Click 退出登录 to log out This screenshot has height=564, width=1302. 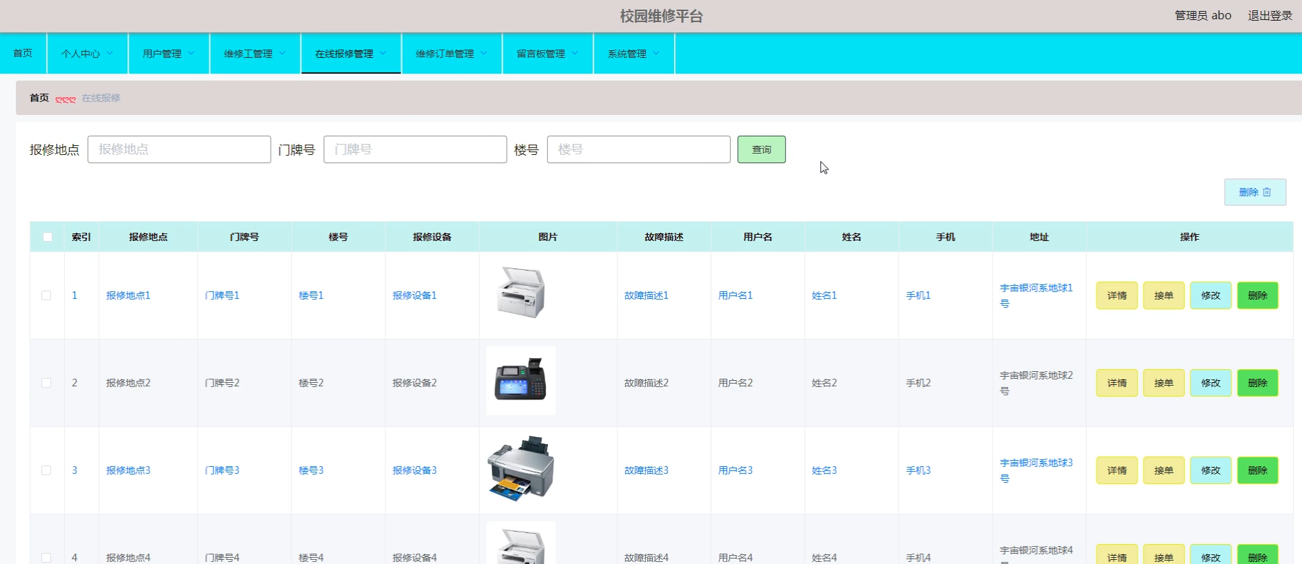(1270, 15)
